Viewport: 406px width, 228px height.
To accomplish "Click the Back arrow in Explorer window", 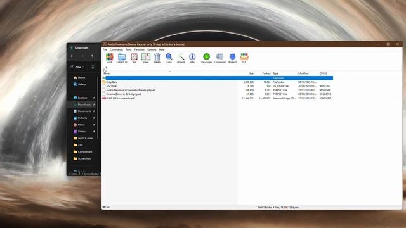I will [x=72, y=56].
